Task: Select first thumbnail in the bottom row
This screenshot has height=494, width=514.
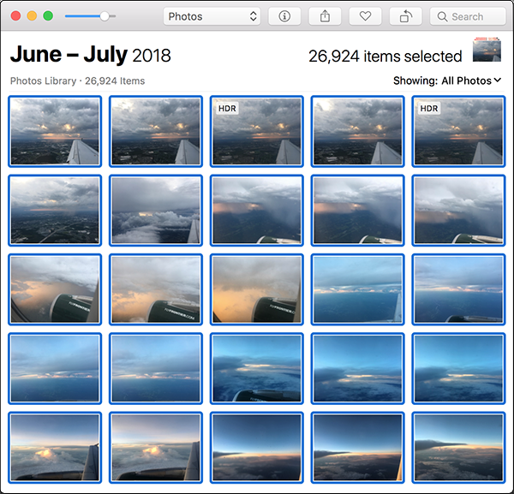Action: [x=55, y=447]
